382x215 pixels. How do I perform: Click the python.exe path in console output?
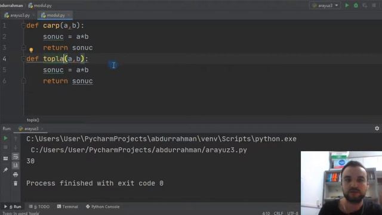[161, 139]
